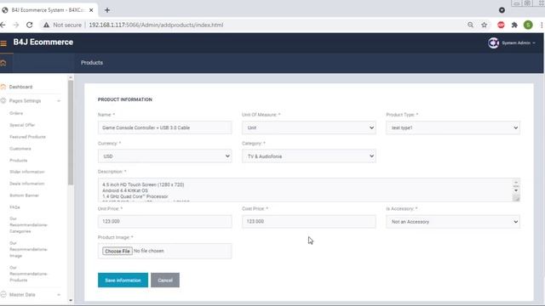Click Choose File for product image
Image resolution: width=545 pixels, height=306 pixels.
118,251
